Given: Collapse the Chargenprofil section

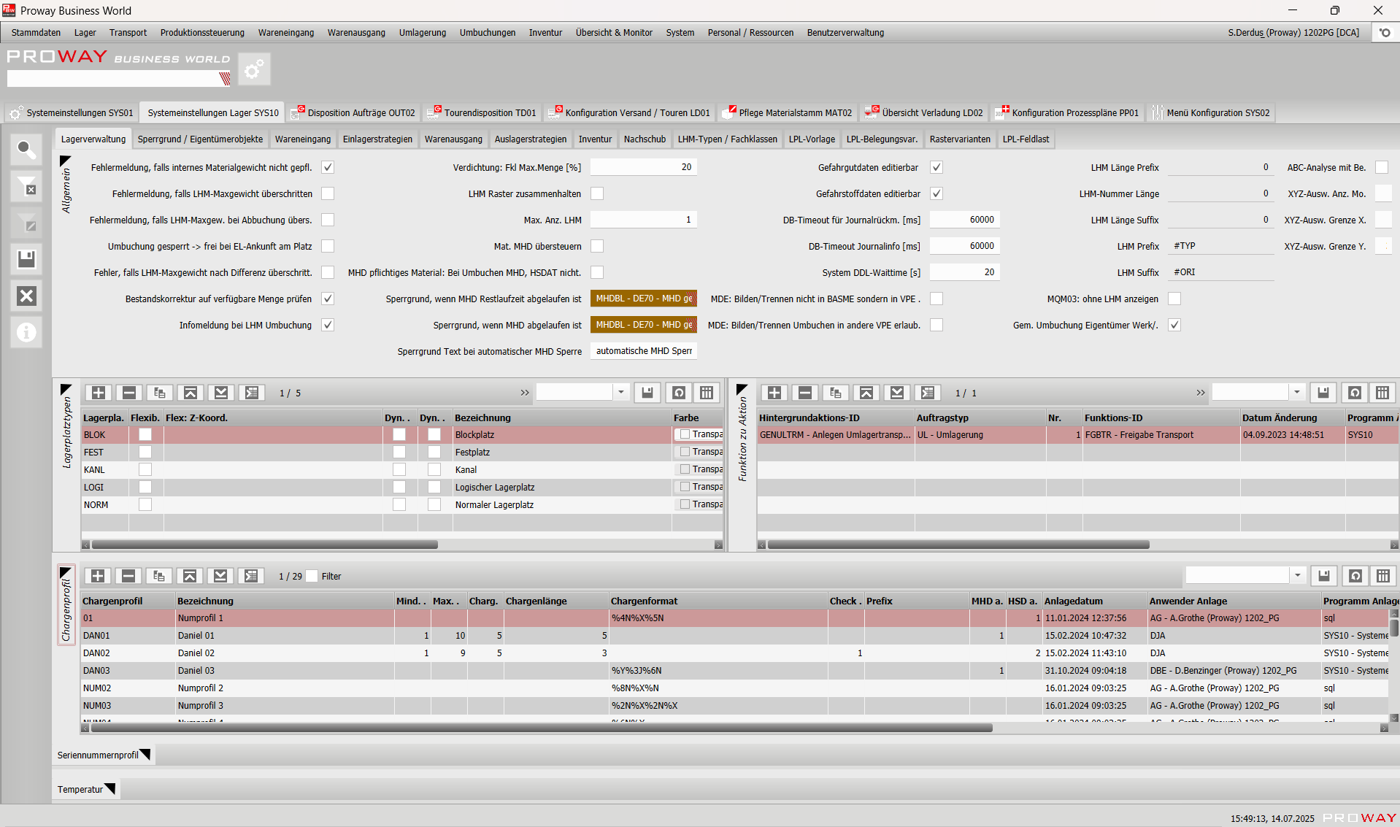Looking at the screenshot, I should click(x=65, y=573).
